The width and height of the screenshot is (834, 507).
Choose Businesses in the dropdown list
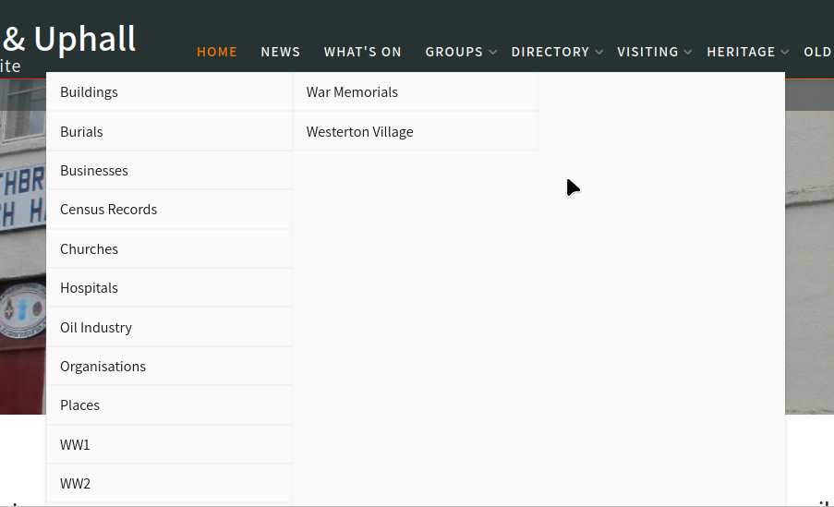point(94,171)
